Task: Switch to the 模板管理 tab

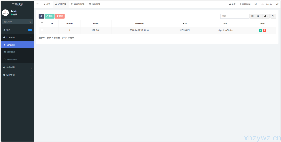Action: [x=95, y=4]
